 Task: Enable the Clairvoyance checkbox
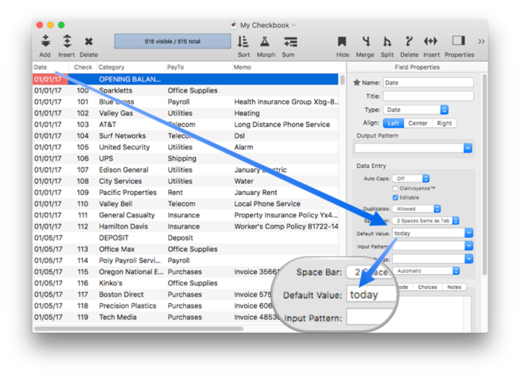pos(395,188)
